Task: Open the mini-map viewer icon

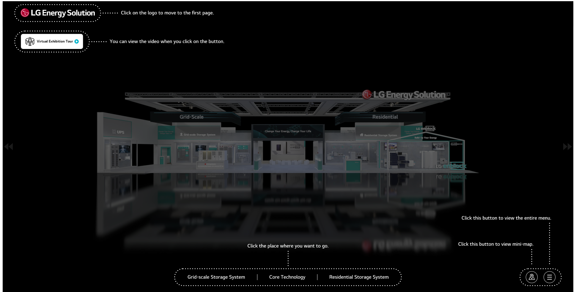Action: 532,277
